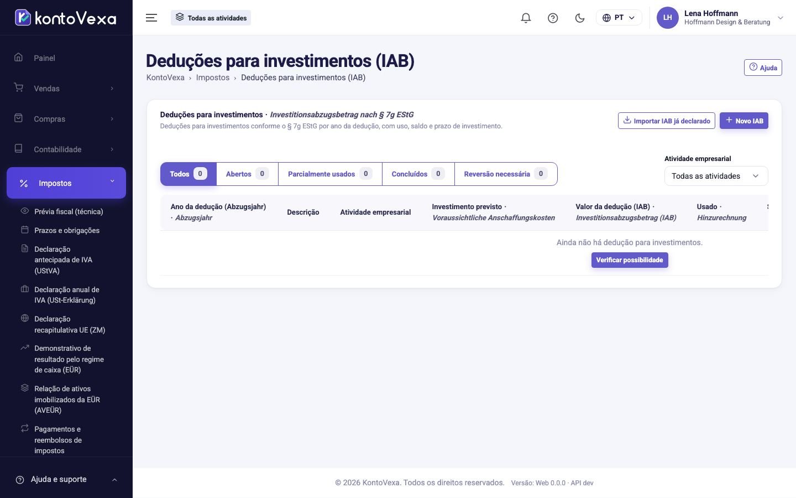Click the Novo IAB button
796x498 pixels.
(743, 121)
